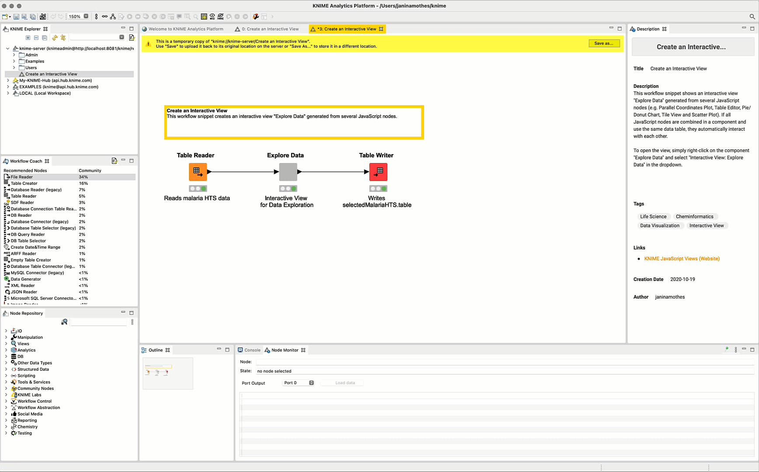This screenshot has width=759, height=472.
Task: Click the refresh arrows icon in KNIME Explorer
Action: (55, 38)
